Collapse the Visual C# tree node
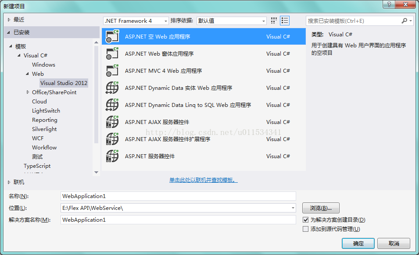The width and height of the screenshot is (419, 255). (19, 56)
